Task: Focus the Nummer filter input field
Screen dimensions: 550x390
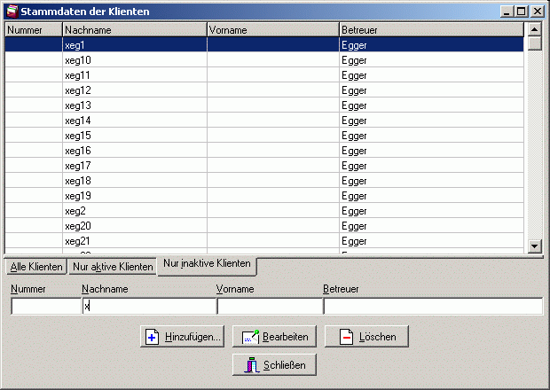Action: coord(46,307)
